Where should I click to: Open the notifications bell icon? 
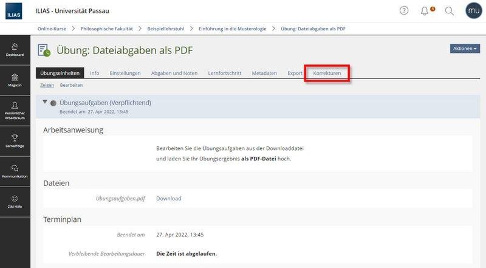425,11
